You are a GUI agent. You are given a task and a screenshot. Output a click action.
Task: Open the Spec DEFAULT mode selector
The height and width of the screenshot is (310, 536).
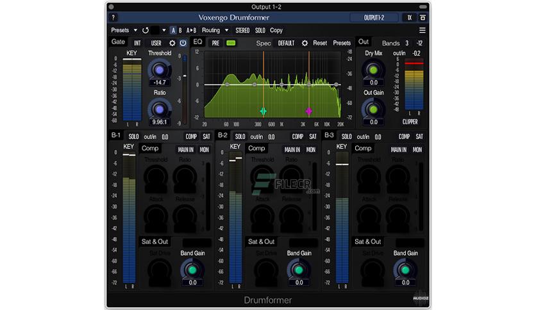pyautogui.click(x=286, y=44)
